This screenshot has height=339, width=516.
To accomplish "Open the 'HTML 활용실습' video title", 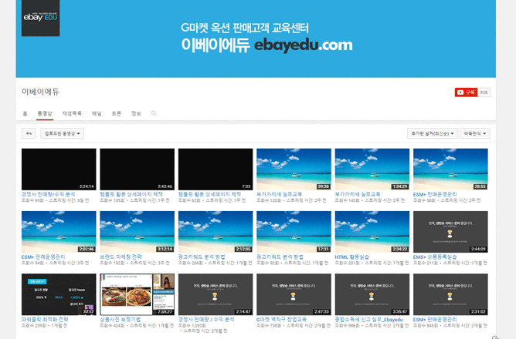I will (352, 257).
